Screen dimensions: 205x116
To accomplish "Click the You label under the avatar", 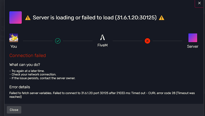I will tap(14, 47).
